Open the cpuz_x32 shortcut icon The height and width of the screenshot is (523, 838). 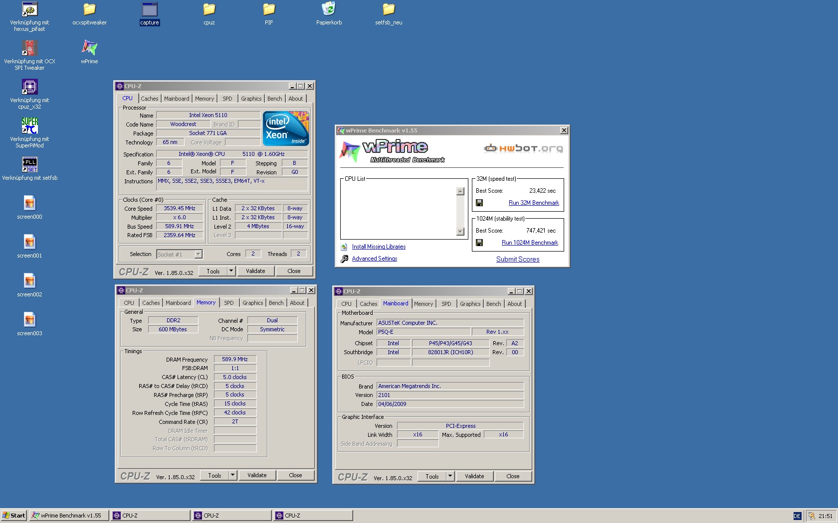[29, 87]
